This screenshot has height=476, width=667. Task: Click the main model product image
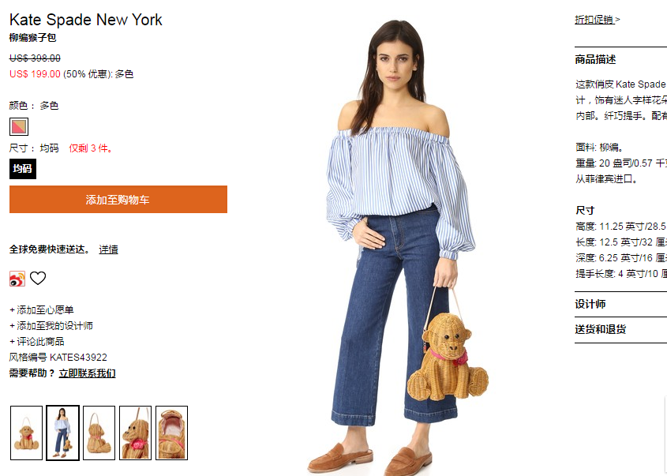pos(400,247)
